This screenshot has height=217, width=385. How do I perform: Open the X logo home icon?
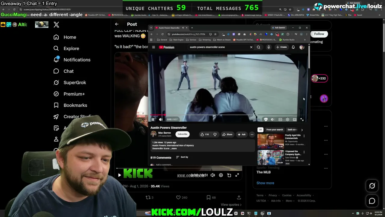point(56,25)
